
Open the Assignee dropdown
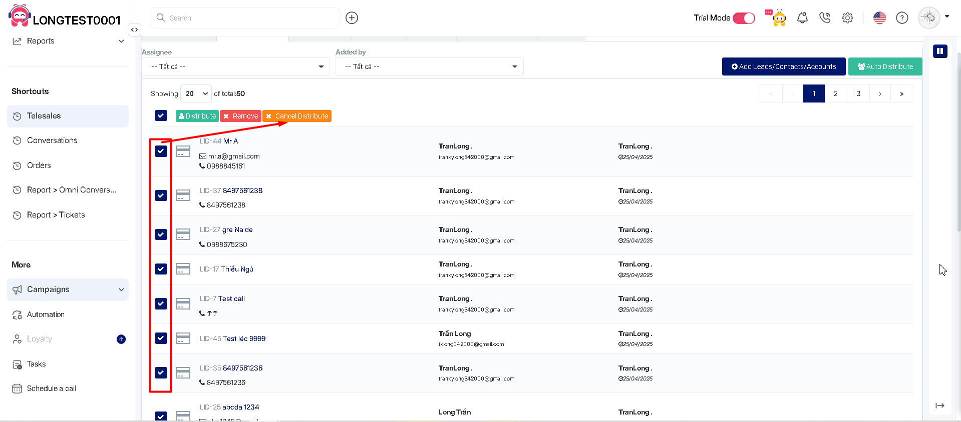(x=236, y=66)
